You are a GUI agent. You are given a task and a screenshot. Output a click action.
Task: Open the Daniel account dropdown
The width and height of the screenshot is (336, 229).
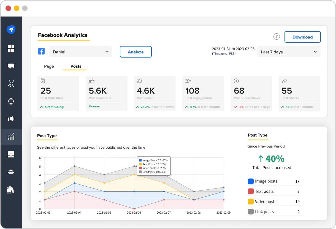tap(80, 52)
